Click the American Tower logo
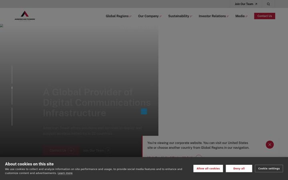Screen dimensions: 288x180 coord(25,16)
